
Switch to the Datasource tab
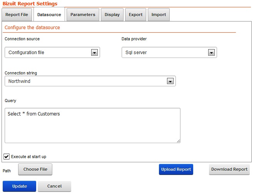tap(49, 15)
